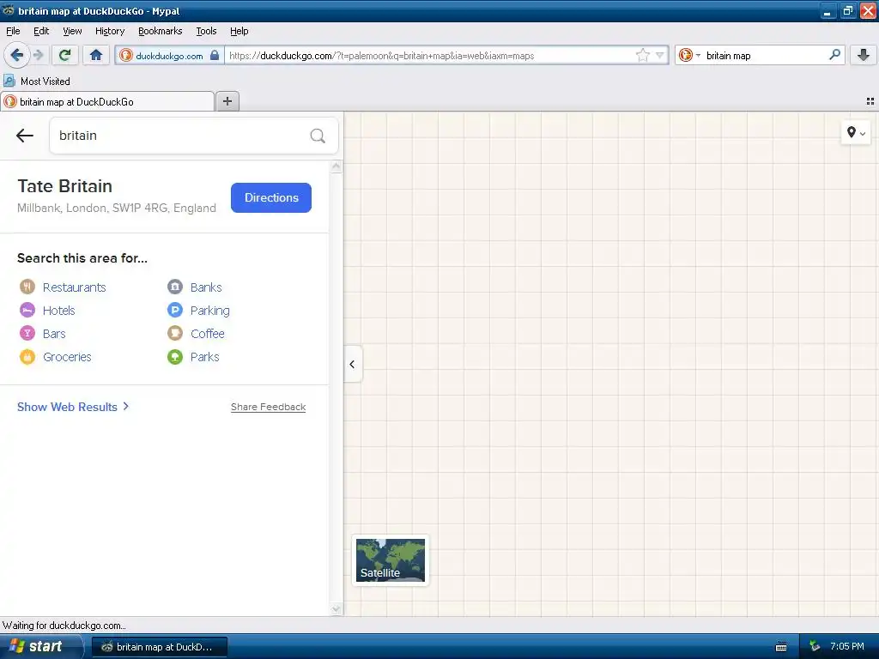The image size is (879, 659).
Task: Open the map location pin dropdown
Action: [x=856, y=133]
